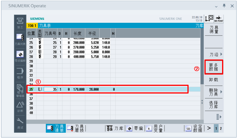Open the 删除刀具 delete tool submenu

(214, 92)
